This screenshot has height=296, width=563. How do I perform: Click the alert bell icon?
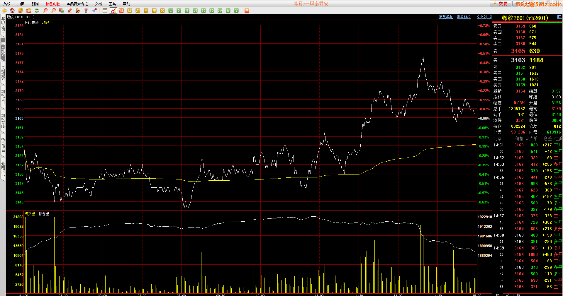[78, 11]
